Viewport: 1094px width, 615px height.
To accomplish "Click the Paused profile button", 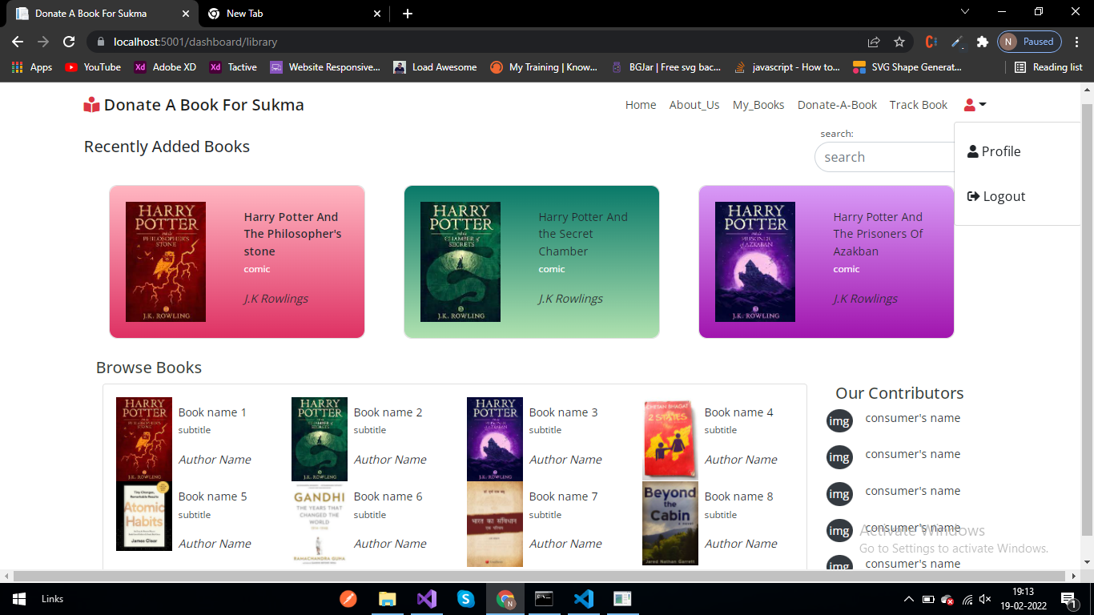I will 1029,42.
